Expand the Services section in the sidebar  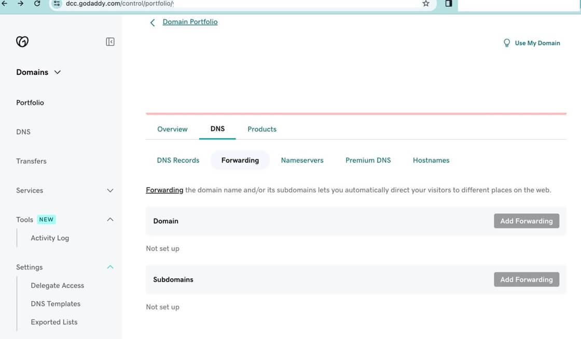click(x=110, y=190)
